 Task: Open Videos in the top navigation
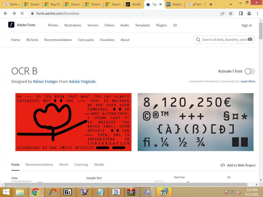109,25
